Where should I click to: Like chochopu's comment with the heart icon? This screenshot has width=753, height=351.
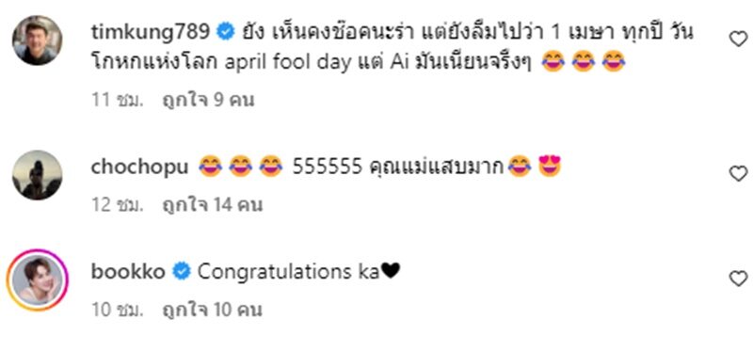pos(738,173)
